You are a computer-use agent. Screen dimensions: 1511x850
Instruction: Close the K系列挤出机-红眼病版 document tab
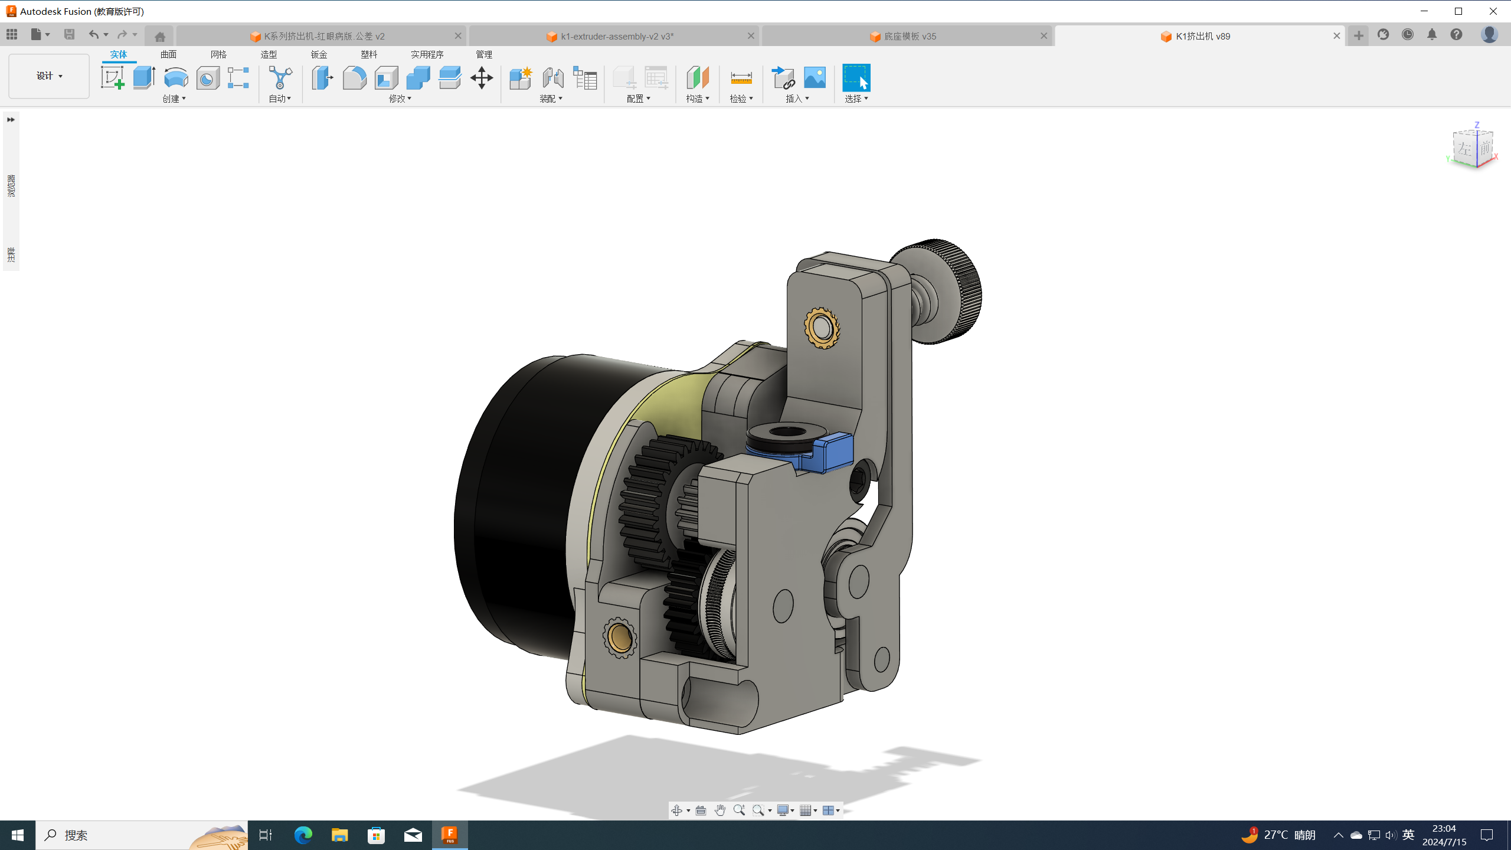point(458,36)
